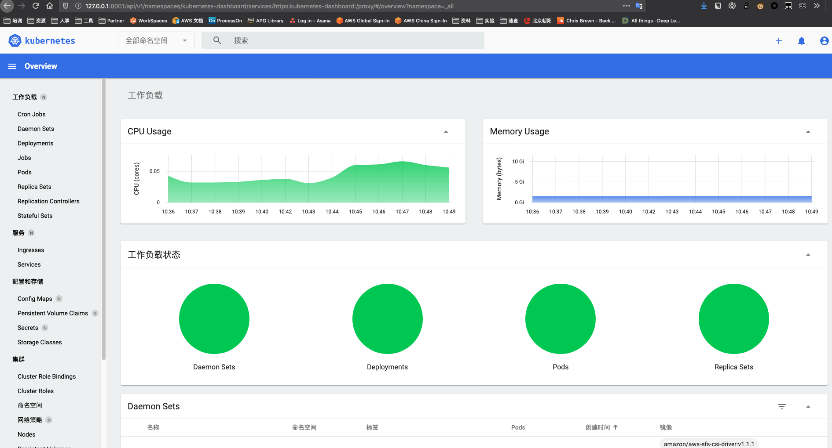
Task: Go to Services in sidebar
Action: click(29, 264)
